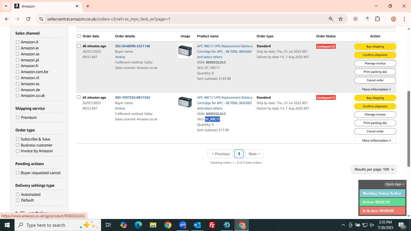
Task: Open Windows Start menu
Action: point(7,225)
